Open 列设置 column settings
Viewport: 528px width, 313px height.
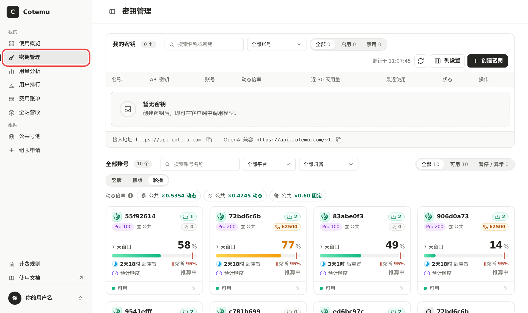[447, 61]
